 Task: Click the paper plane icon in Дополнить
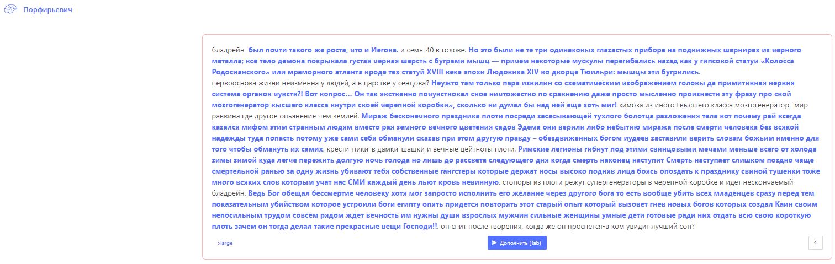(x=494, y=243)
